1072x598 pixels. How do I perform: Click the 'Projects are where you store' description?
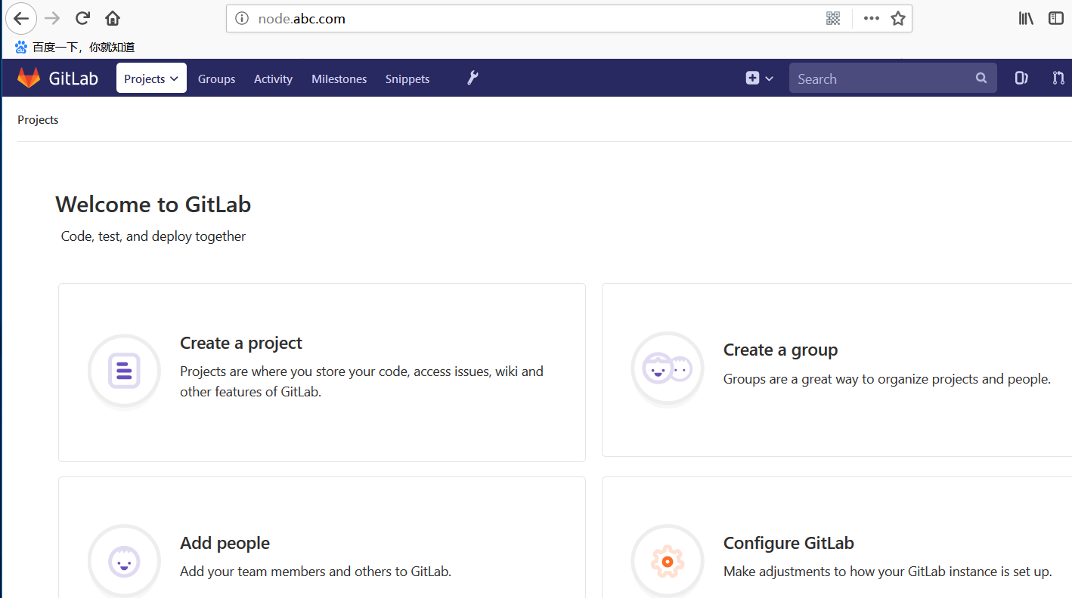click(x=361, y=381)
